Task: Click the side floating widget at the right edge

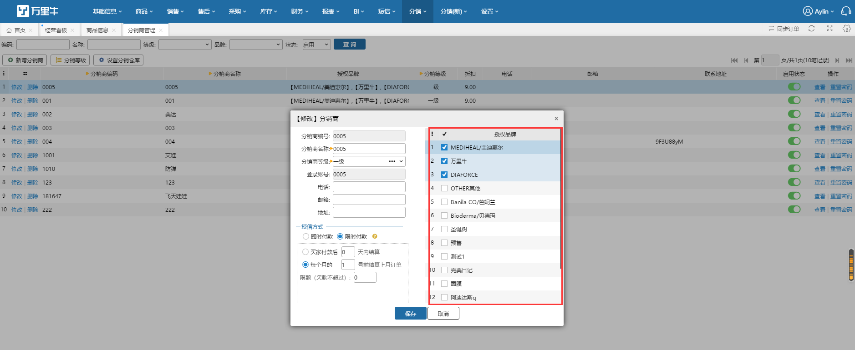Action: [x=851, y=265]
